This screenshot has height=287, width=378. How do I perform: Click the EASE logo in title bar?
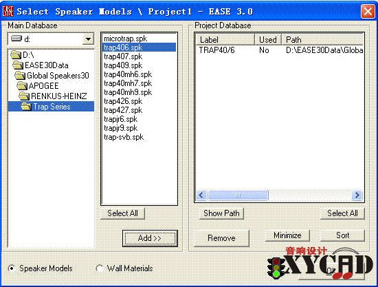point(8,11)
